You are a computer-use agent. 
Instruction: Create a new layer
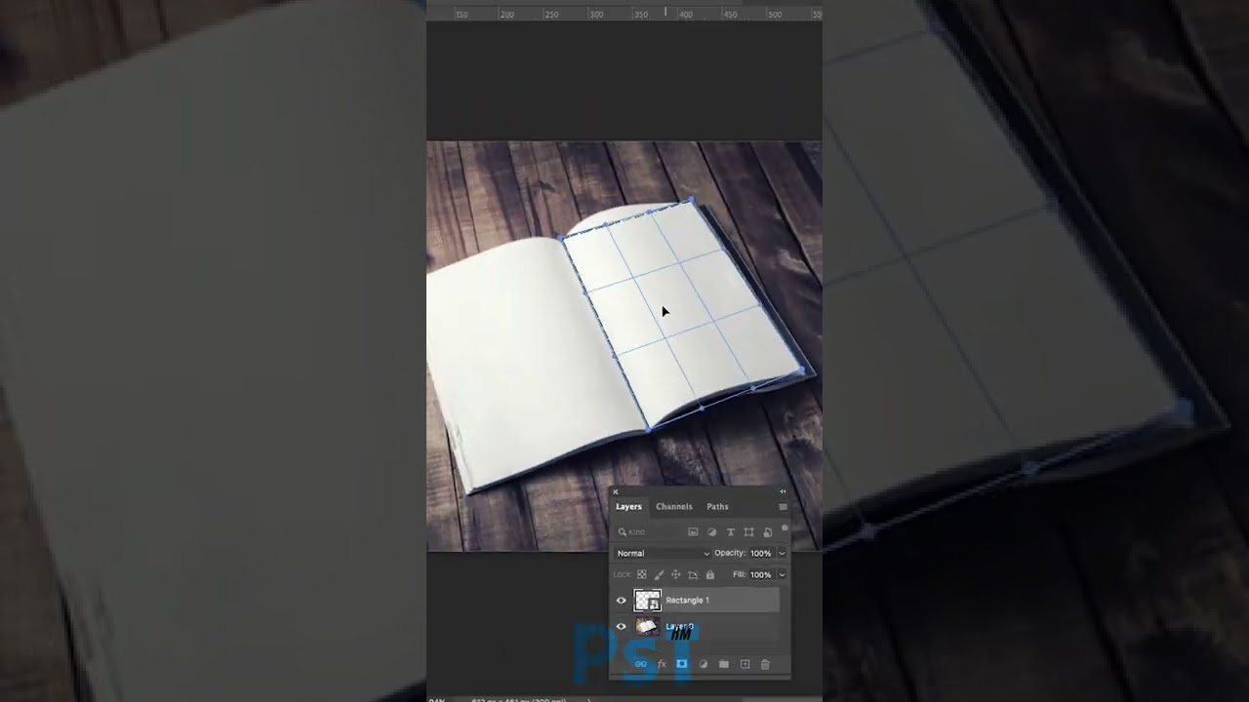click(745, 664)
